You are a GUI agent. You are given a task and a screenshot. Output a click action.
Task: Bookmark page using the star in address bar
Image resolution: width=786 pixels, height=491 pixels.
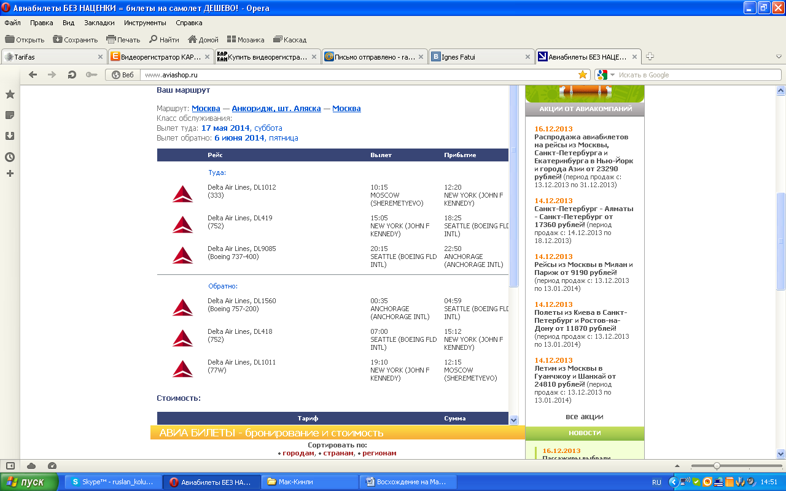click(x=583, y=75)
